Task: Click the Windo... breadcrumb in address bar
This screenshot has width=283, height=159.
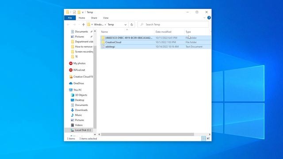Action: (99, 25)
